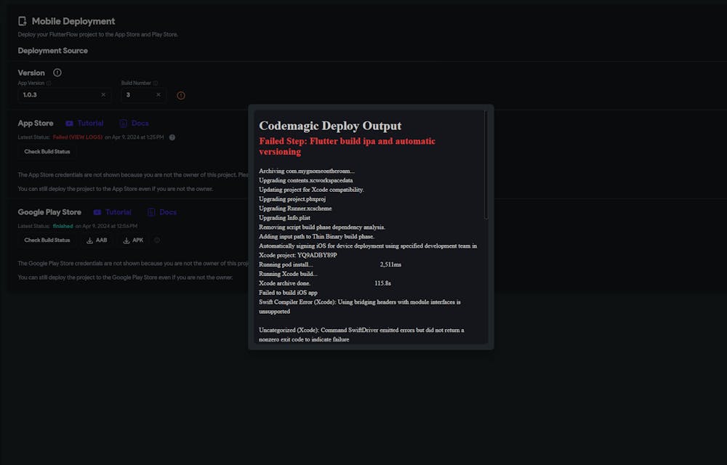Screen dimensions: 727x465
Task: Focus the App Version field showing 1.0.3
Action: point(65,95)
